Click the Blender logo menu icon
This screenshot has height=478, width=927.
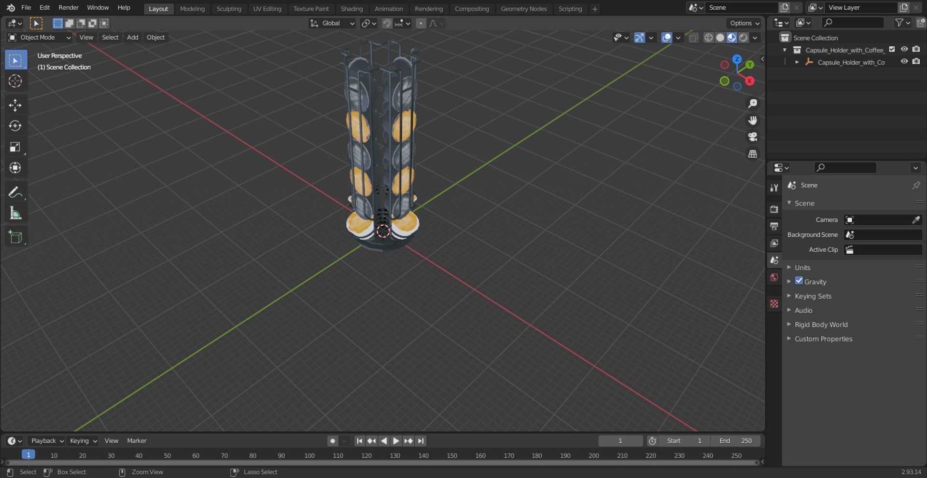pos(11,8)
